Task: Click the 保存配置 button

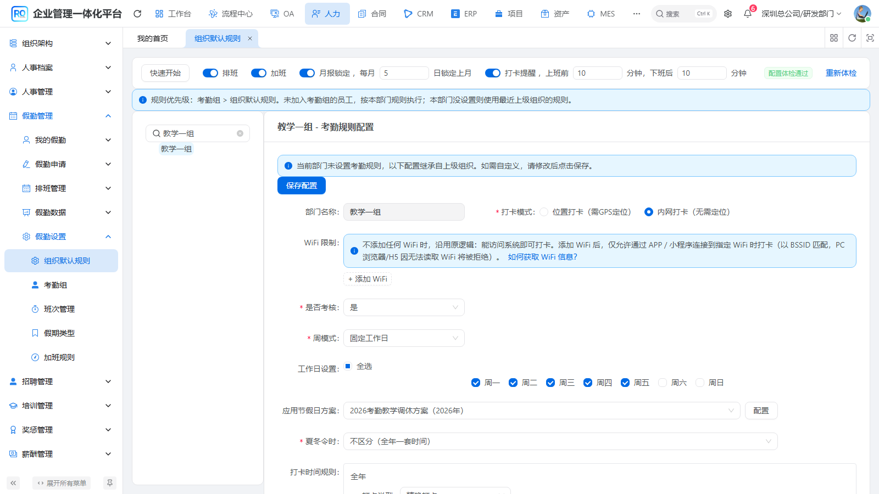Action: click(302, 186)
